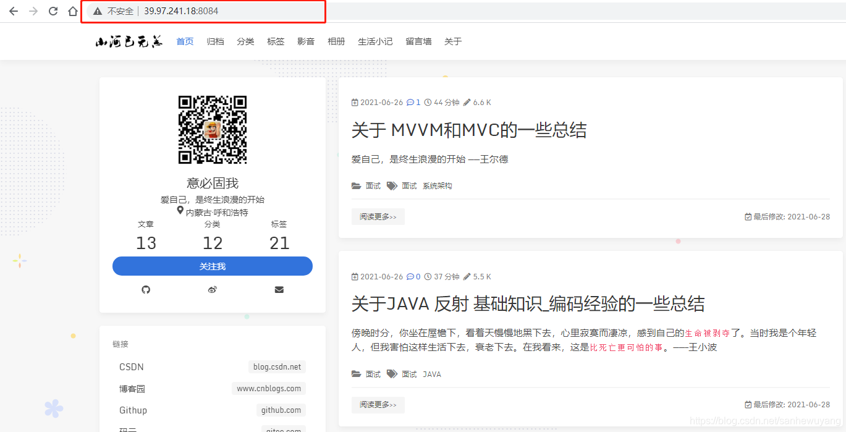This screenshot has height=432, width=846.
Task: Click the blog.csdn.net tag
Action: [277, 367]
